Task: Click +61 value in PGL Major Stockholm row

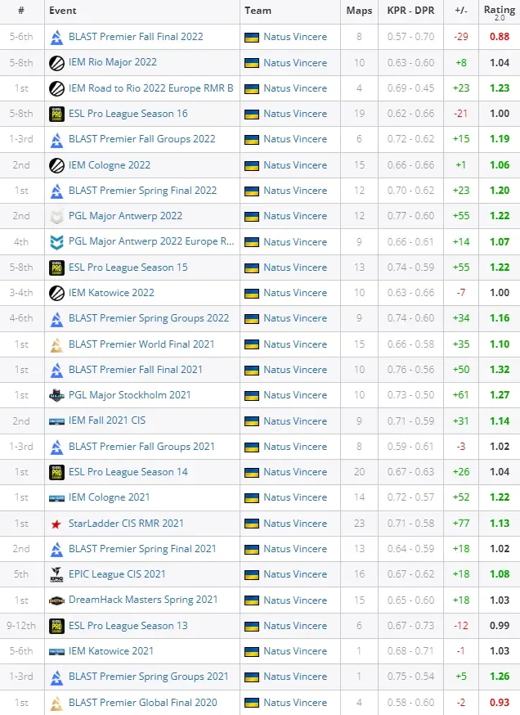Action: pos(461,395)
